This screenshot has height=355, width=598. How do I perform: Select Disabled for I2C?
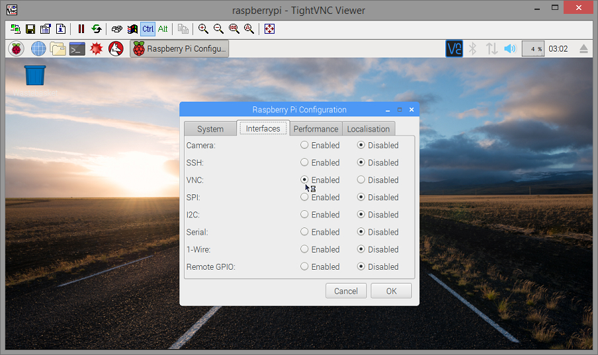(x=378, y=215)
